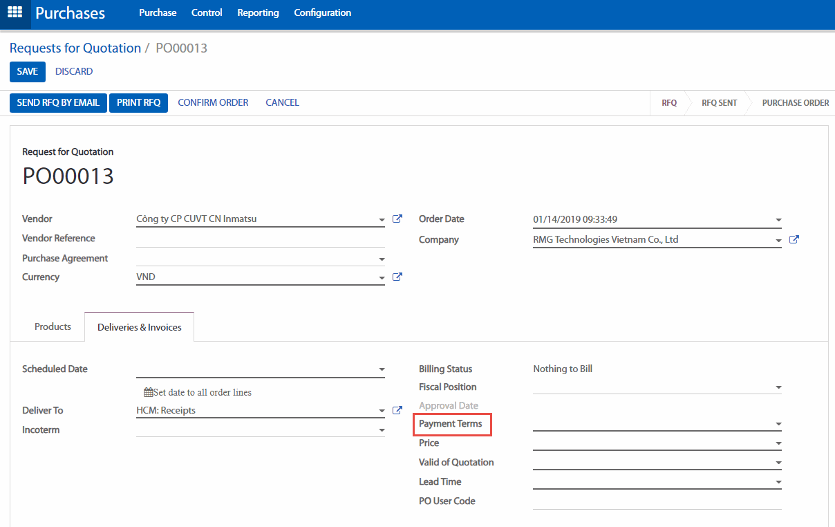Click calendar icon to set date on lines
Image resolution: width=835 pixels, height=527 pixels.
pyautogui.click(x=148, y=392)
